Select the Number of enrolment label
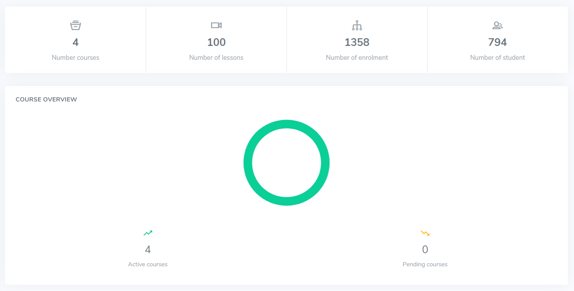 [x=357, y=58]
